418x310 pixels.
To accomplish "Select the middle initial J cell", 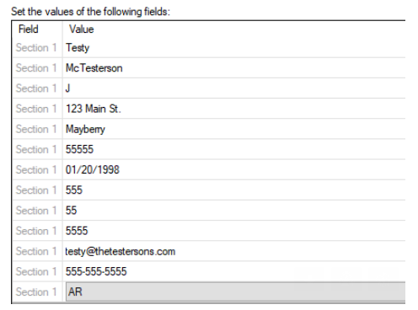I will click(x=234, y=88).
